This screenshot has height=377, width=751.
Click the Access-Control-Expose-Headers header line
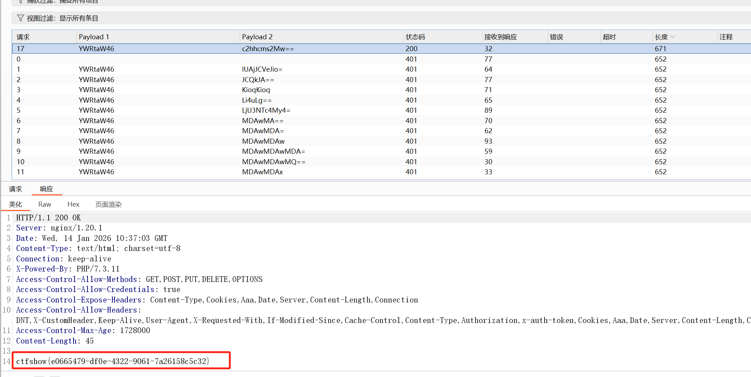pyautogui.click(x=217, y=300)
